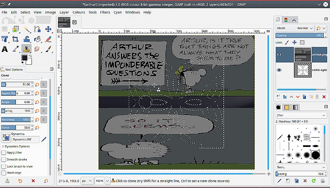This screenshot has height=188, width=330.
Task: Reset the Hardness value
Action: [37, 120]
